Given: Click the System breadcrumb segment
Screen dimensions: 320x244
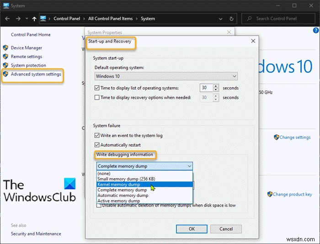Looking at the screenshot, I should pyautogui.click(x=148, y=19).
